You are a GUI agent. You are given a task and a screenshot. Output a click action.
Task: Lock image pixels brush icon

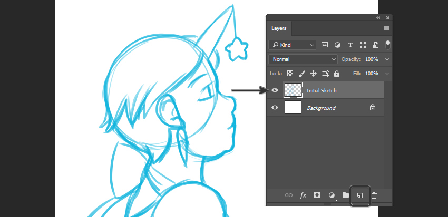[301, 74]
